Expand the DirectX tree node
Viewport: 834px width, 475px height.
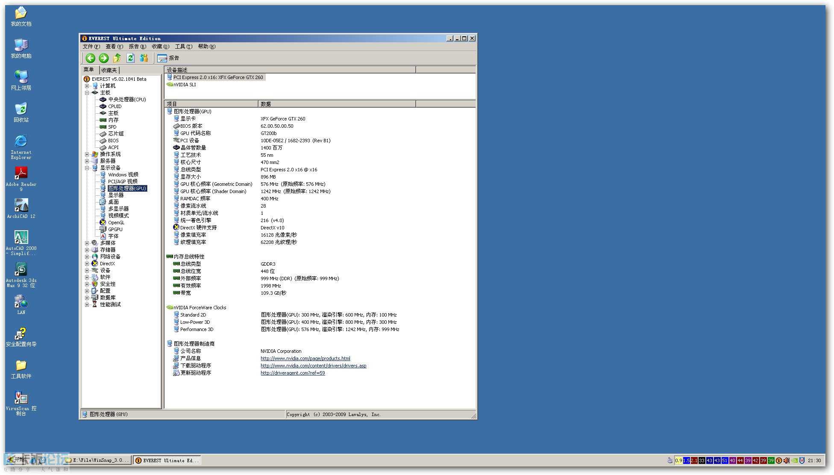(x=87, y=264)
